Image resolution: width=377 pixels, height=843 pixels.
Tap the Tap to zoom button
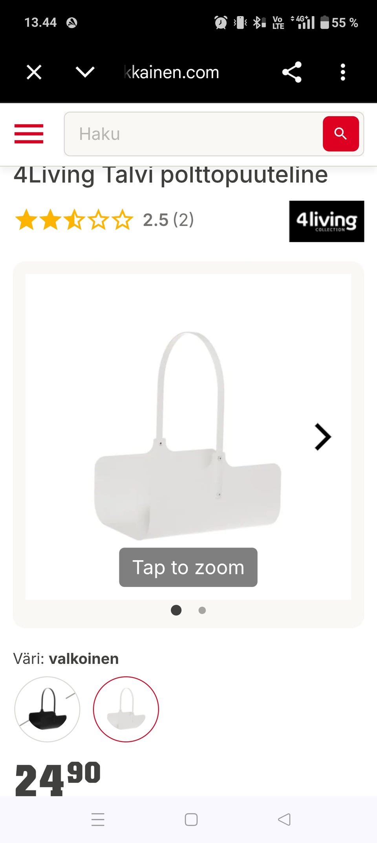(x=188, y=567)
